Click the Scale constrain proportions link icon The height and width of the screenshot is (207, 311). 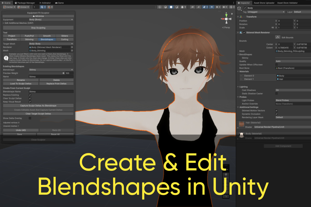tap(273, 28)
